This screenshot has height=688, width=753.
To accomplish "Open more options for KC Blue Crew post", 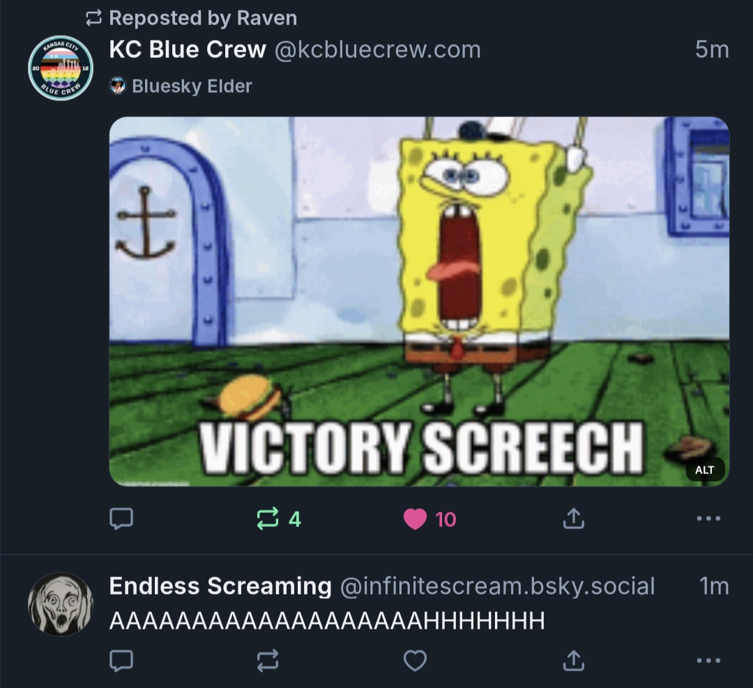I will click(x=708, y=518).
